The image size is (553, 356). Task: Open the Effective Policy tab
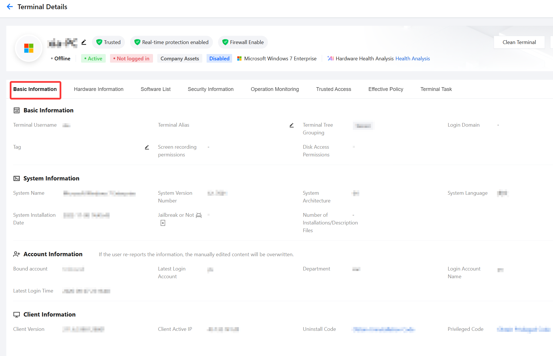(386, 89)
